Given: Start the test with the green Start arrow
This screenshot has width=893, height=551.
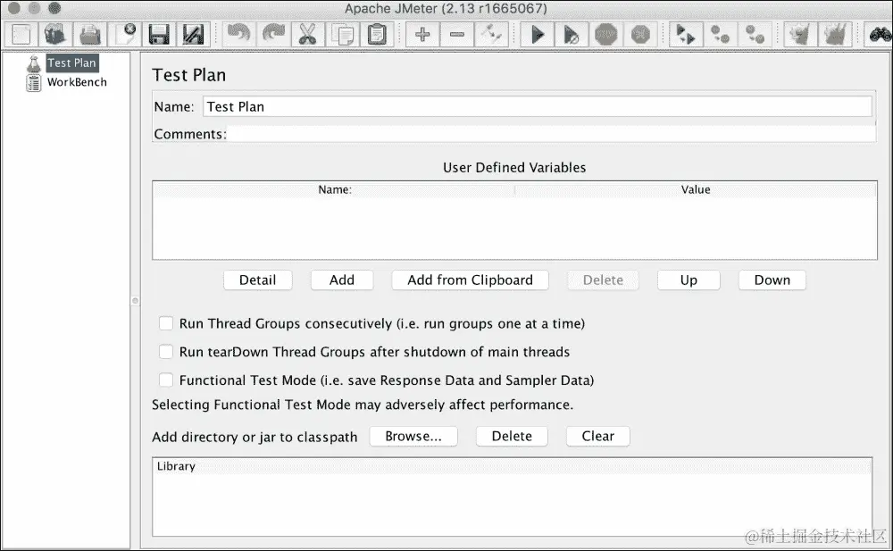Looking at the screenshot, I should tap(538, 34).
